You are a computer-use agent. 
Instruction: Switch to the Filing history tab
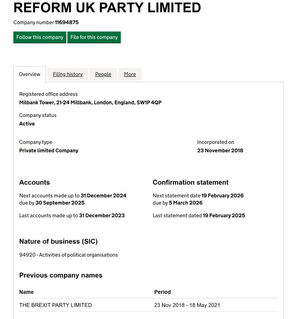click(67, 74)
